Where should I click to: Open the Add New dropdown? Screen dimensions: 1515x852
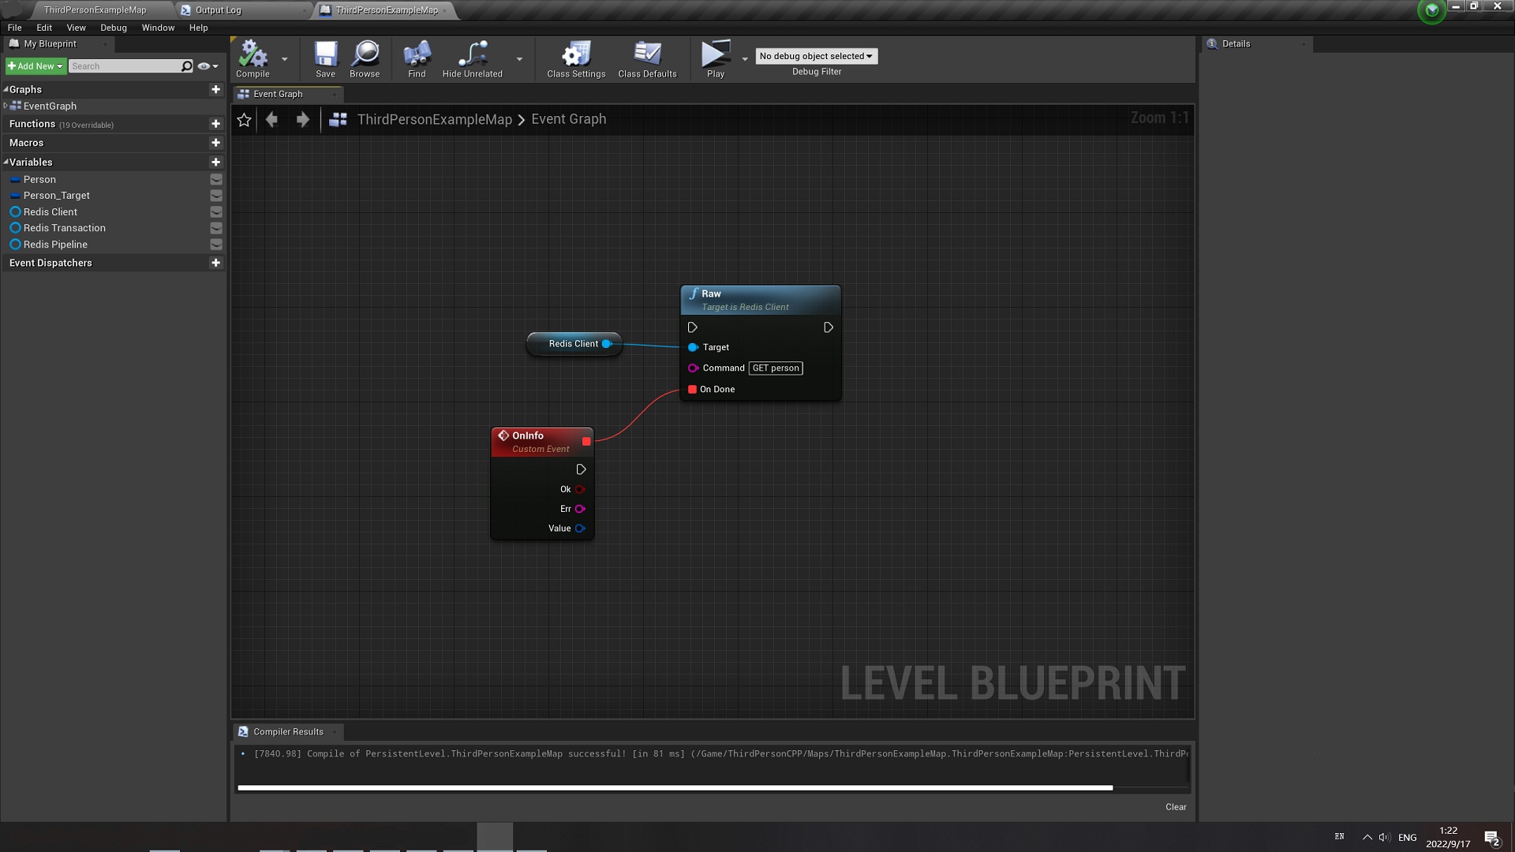pyautogui.click(x=35, y=66)
